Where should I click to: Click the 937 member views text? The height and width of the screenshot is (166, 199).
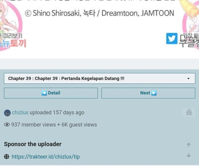click(x=33, y=125)
